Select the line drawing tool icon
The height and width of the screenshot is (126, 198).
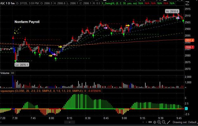coord(169,122)
